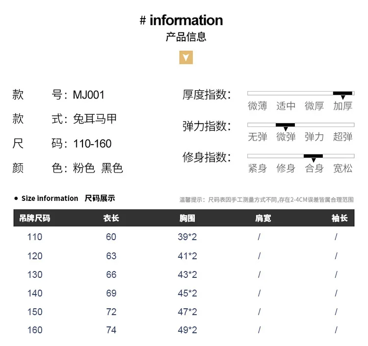Screen dimensions: 368x346
Task: Click the length value 74
Action: point(111,330)
